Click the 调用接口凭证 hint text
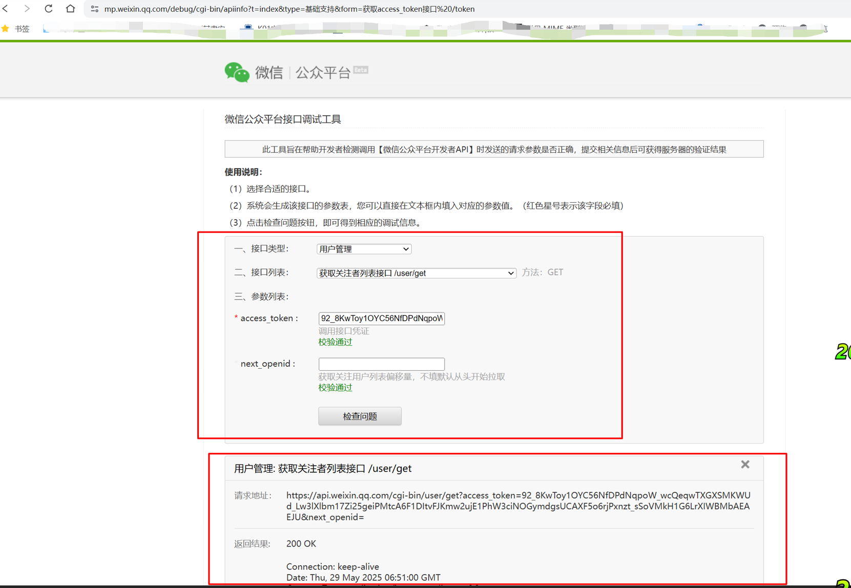This screenshot has width=851, height=588. (x=344, y=331)
